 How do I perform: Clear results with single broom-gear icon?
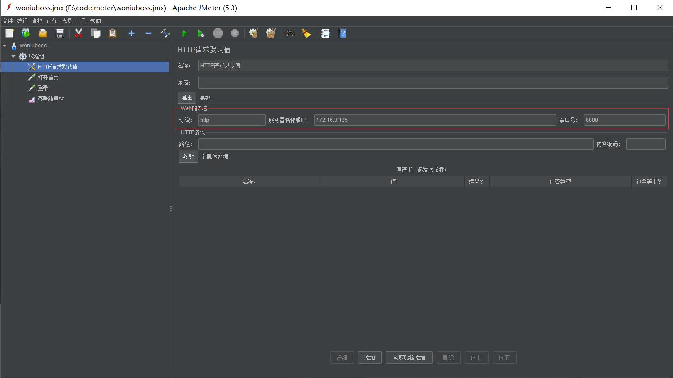click(x=253, y=33)
